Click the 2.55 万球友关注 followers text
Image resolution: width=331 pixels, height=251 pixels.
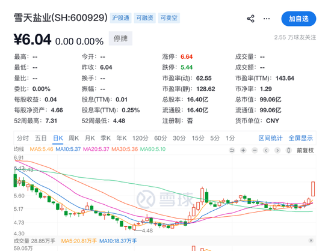pos(295,37)
